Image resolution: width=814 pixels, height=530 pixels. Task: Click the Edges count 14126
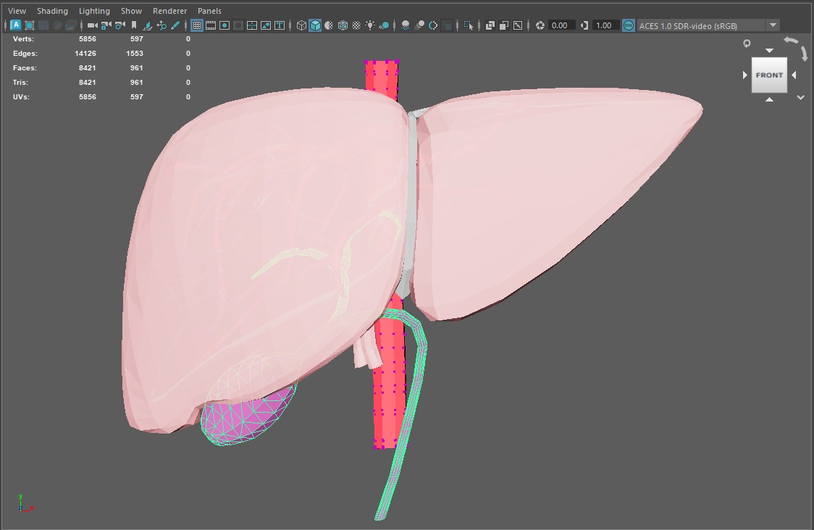point(85,54)
